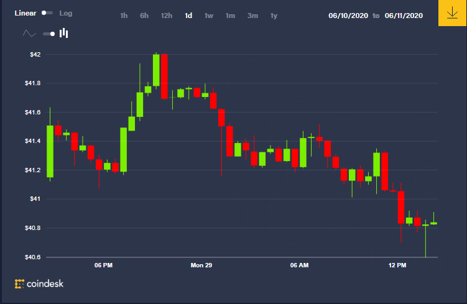Click the tall red candle peaking at $42
467x304 pixels.
coord(164,76)
